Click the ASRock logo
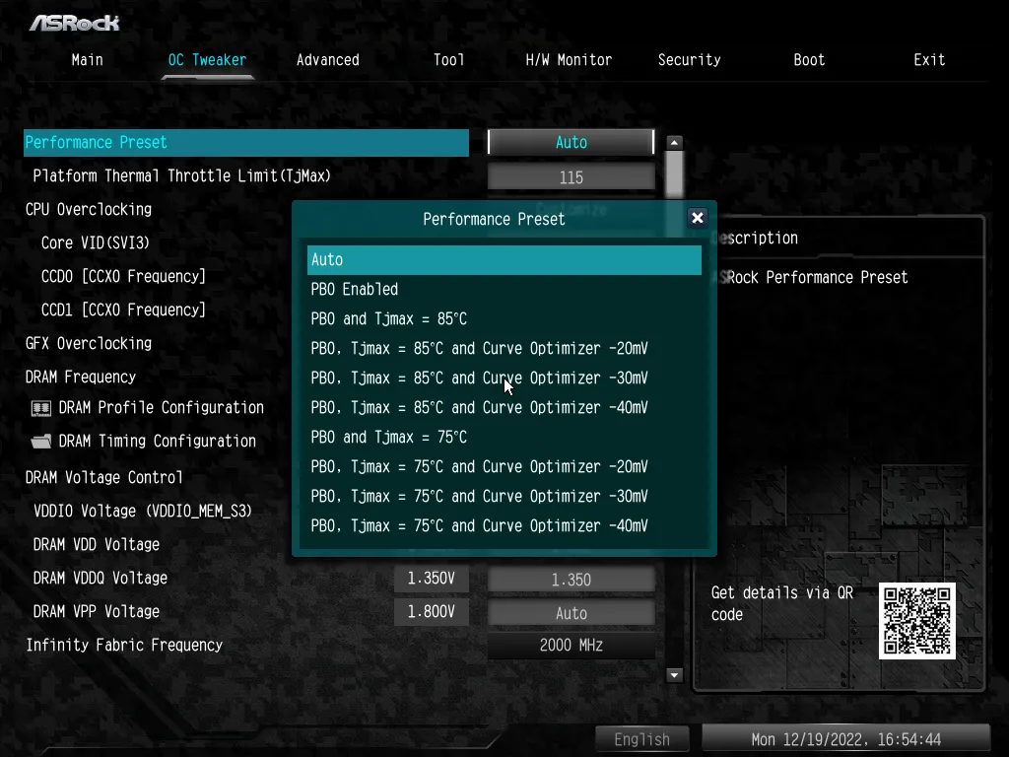 75,24
